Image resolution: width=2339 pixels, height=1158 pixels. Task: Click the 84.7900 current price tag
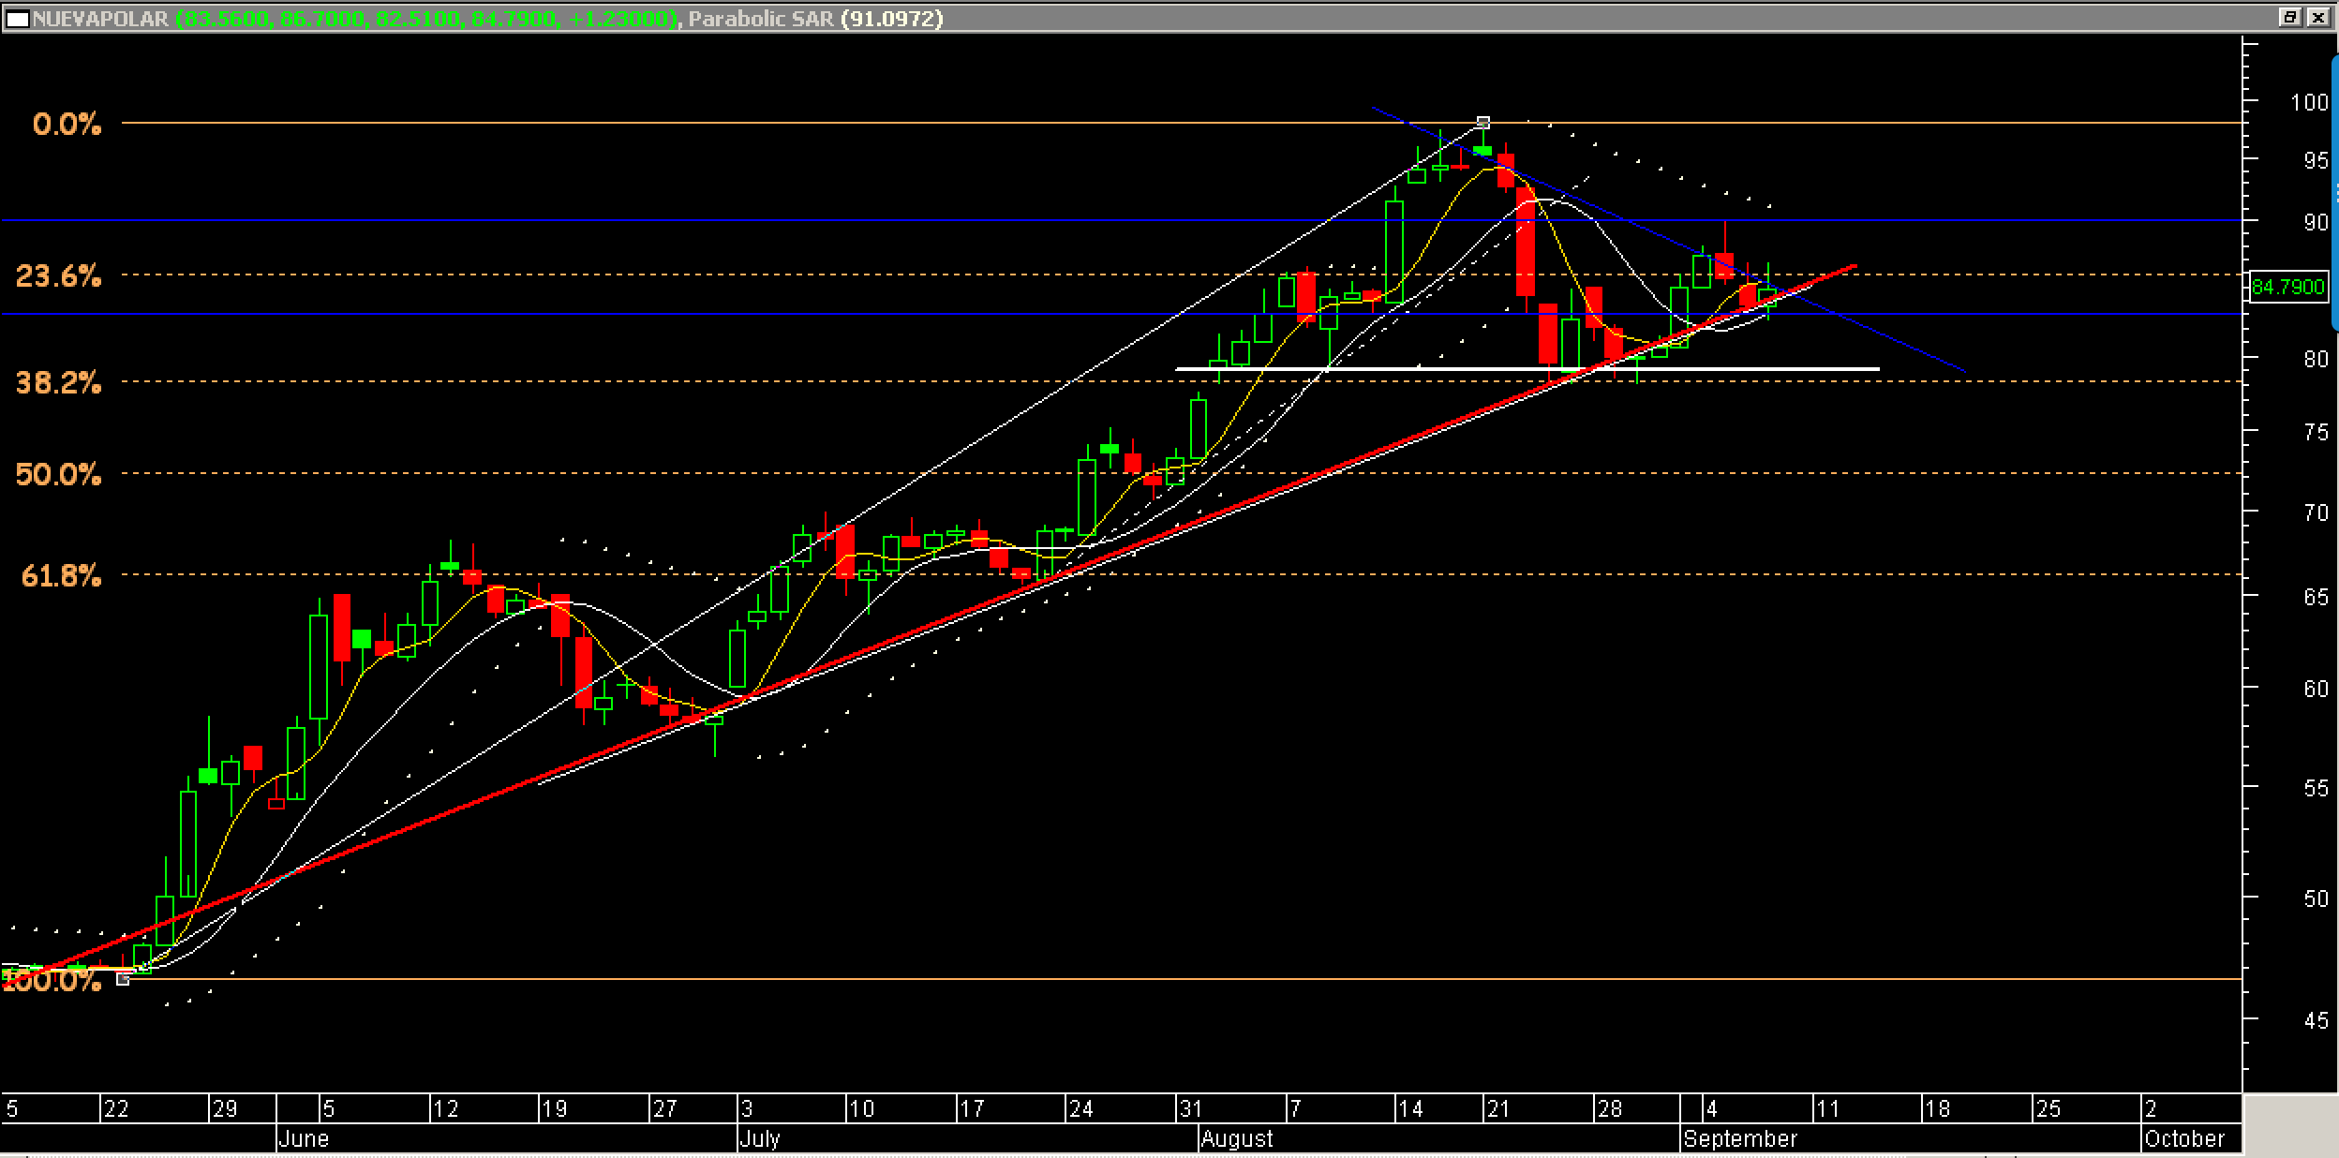[2287, 288]
